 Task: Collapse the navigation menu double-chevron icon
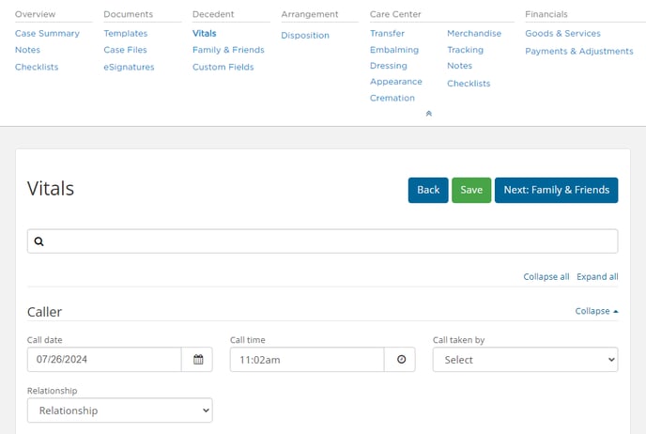[428, 114]
